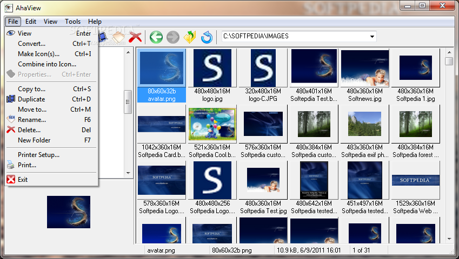Select Convert... in File menu

tap(51, 44)
